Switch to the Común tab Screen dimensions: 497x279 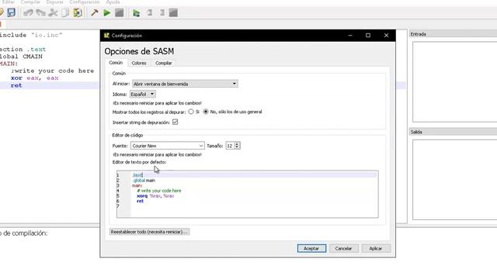tap(116, 63)
